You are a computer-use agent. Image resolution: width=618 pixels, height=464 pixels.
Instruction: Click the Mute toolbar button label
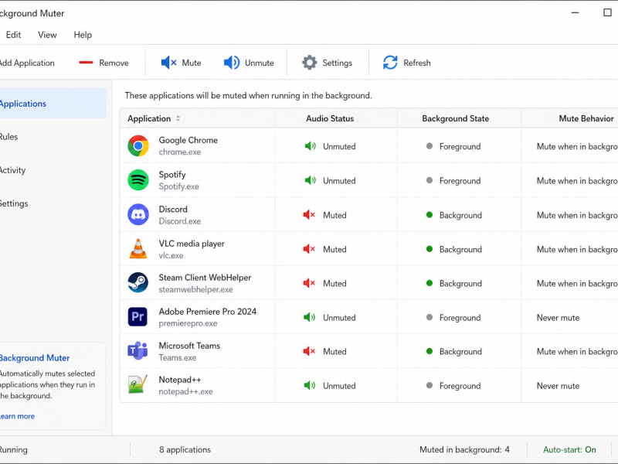[x=192, y=63]
